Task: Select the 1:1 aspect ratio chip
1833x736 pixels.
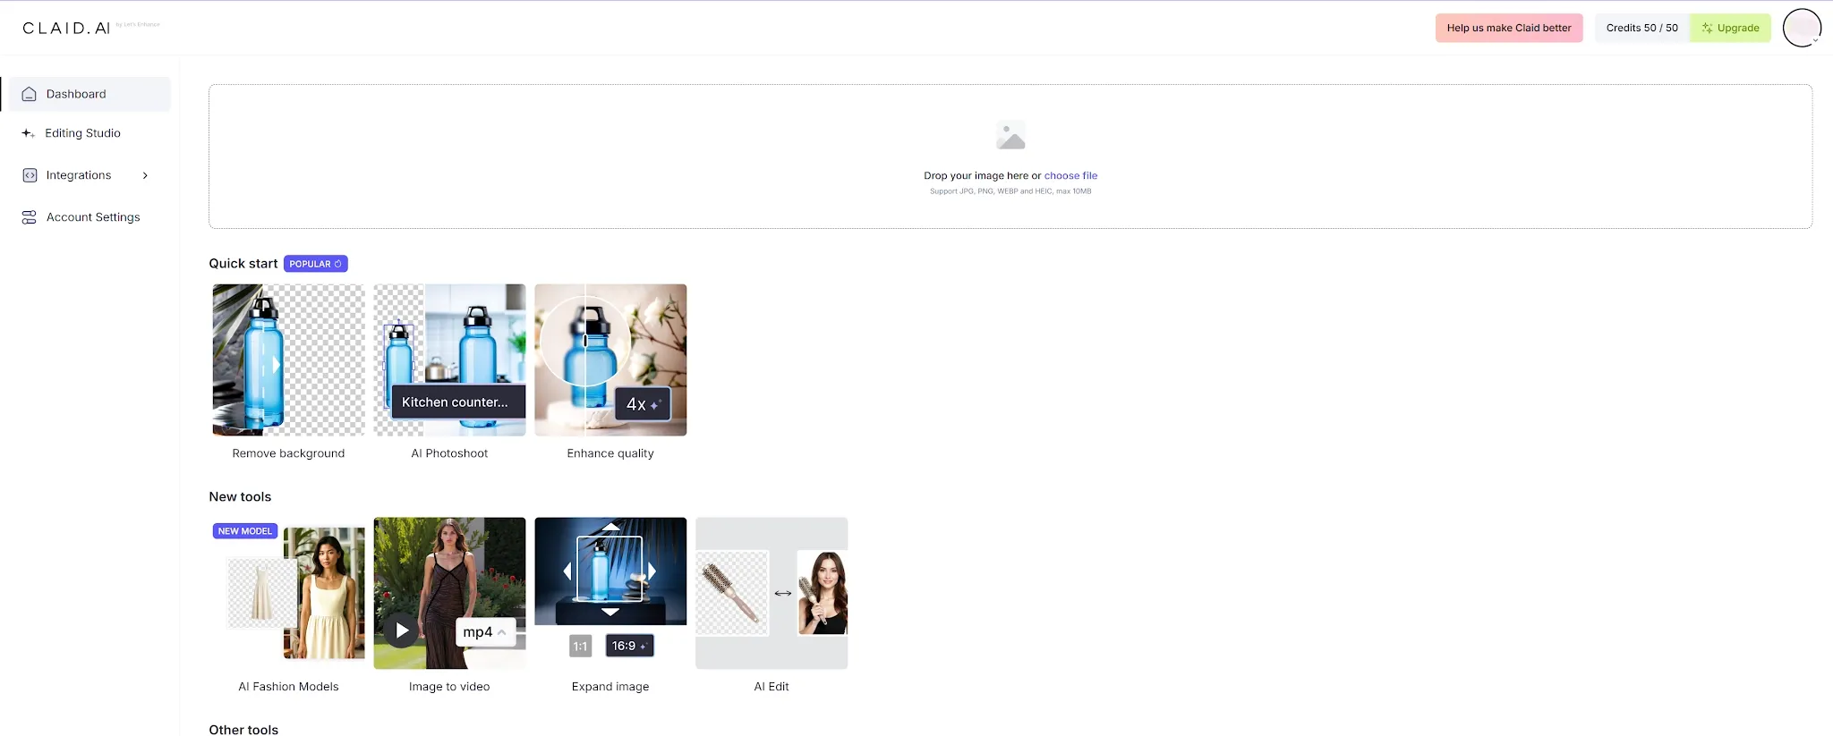Action: point(581,646)
